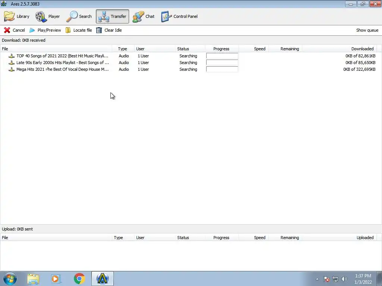
Task: Click the red X Cancel icon
Action: (7, 30)
